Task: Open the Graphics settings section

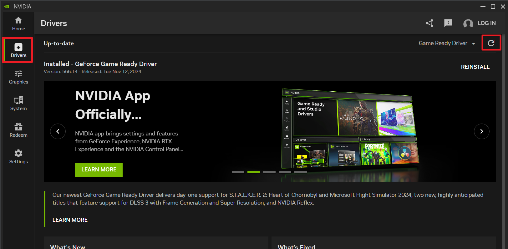Action: (18, 77)
